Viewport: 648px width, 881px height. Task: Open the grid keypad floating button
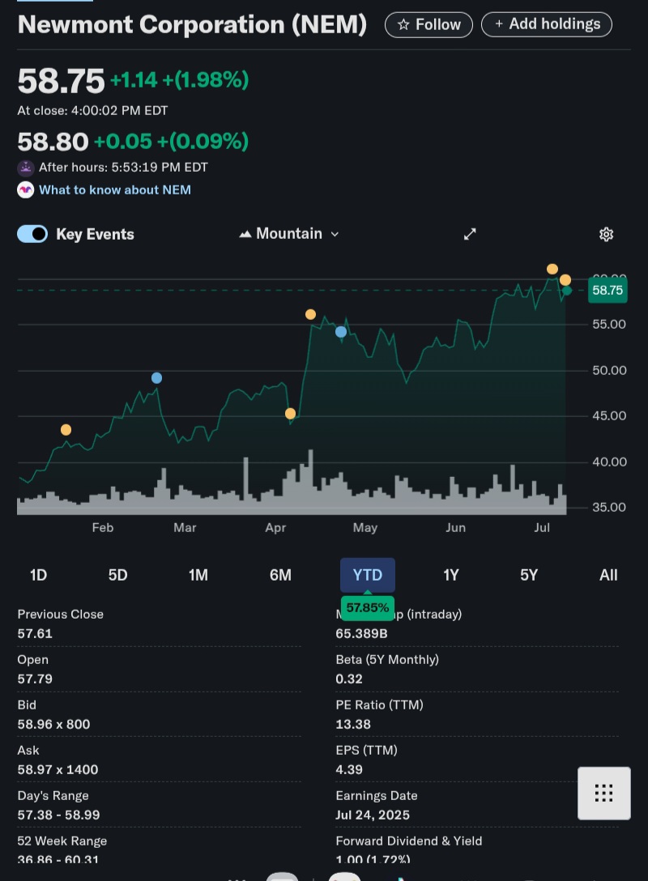(603, 793)
